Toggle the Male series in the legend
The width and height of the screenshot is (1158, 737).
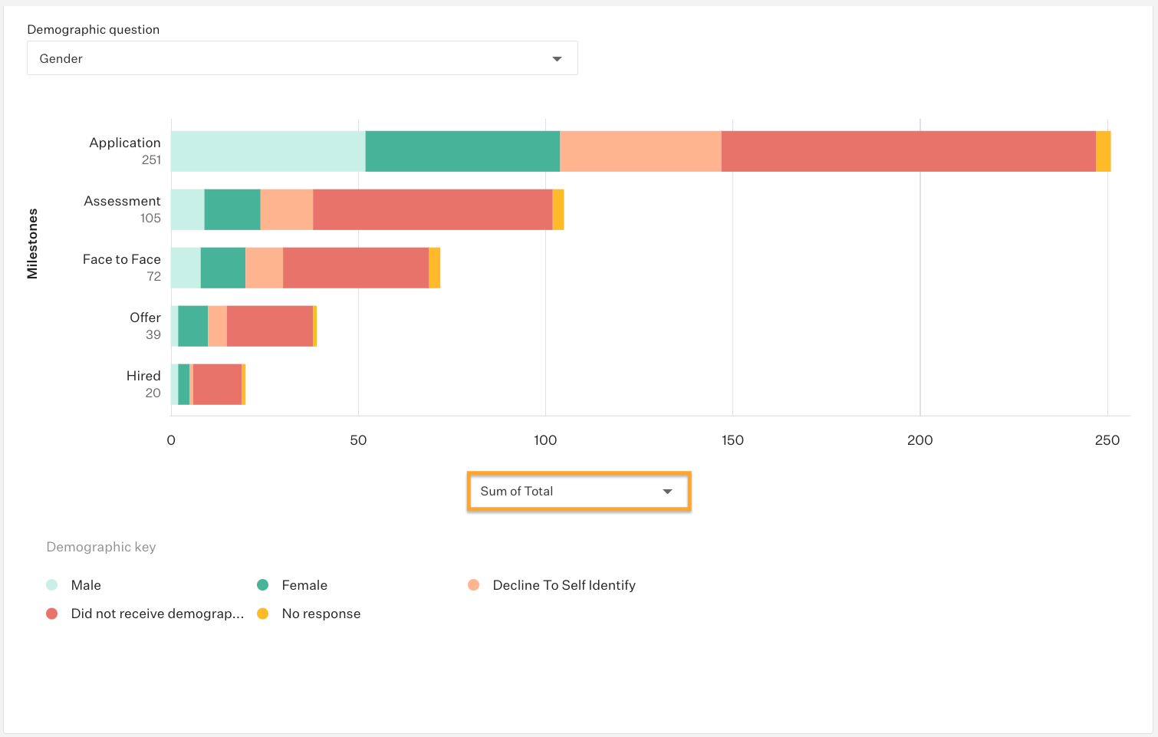click(x=87, y=584)
